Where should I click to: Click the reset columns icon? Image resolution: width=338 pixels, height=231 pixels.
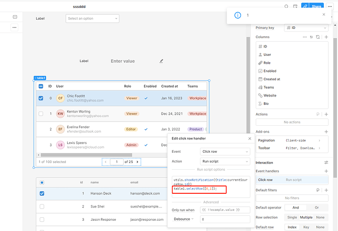point(311,37)
